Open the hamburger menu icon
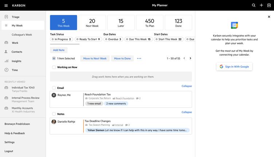The height and width of the screenshot is (157, 274). click(6, 5)
